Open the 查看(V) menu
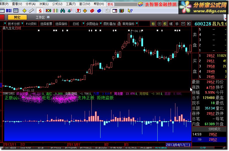229x151 pixels. 17,4
